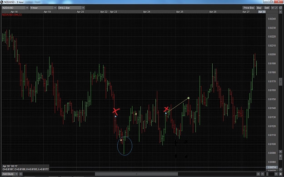
Task: Click the Apr 27 date label
Action: click(x=246, y=12)
